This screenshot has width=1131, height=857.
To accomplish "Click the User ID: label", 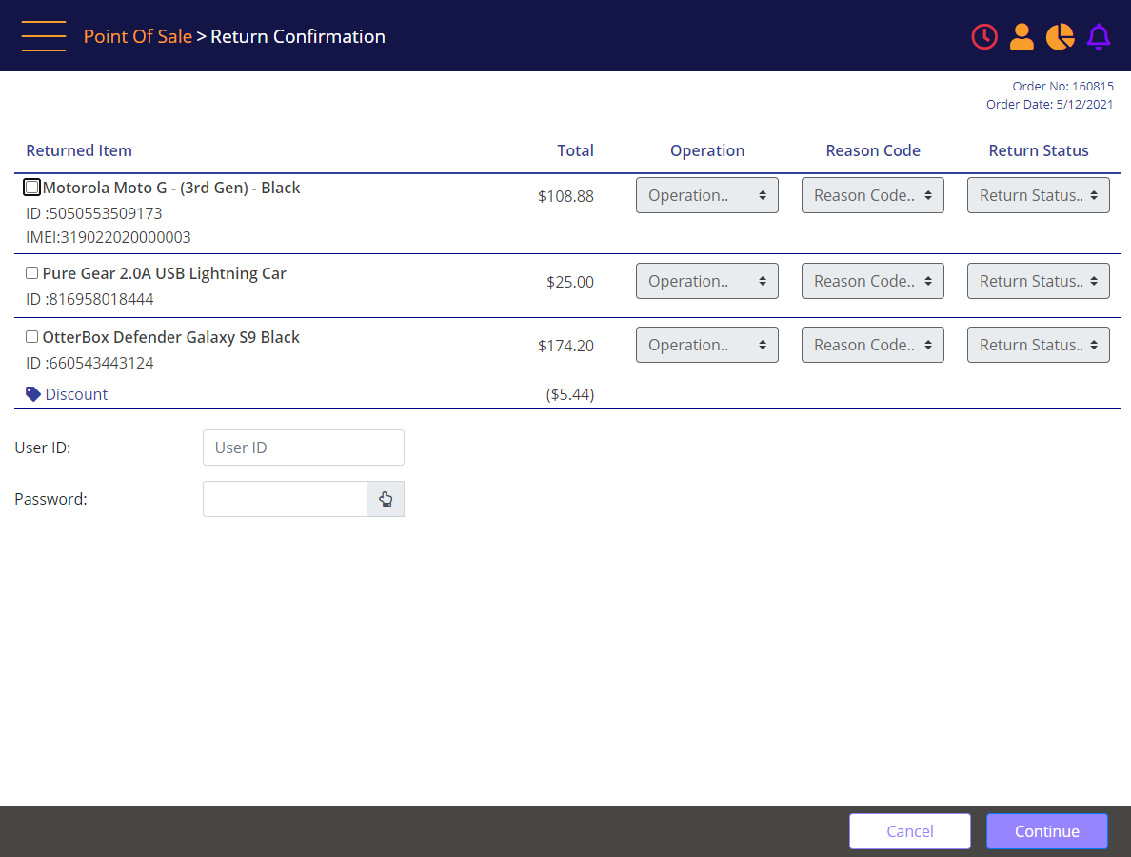I will [x=43, y=448].
